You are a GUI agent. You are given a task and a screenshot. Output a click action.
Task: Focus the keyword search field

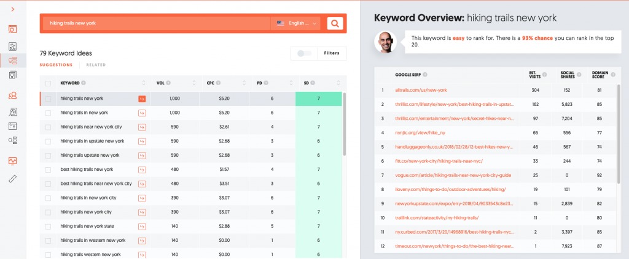[157, 23]
